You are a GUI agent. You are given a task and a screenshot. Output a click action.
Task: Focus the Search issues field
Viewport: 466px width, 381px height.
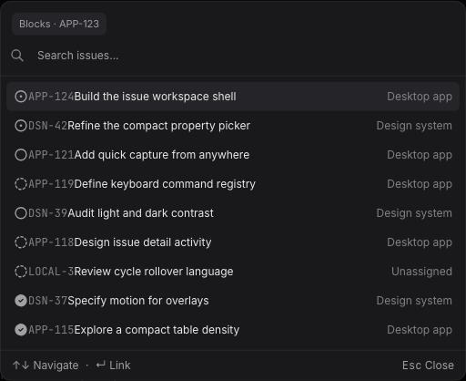pyautogui.click(x=233, y=56)
